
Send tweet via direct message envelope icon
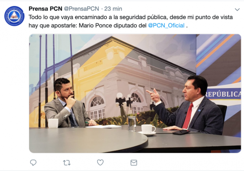coord(134,163)
